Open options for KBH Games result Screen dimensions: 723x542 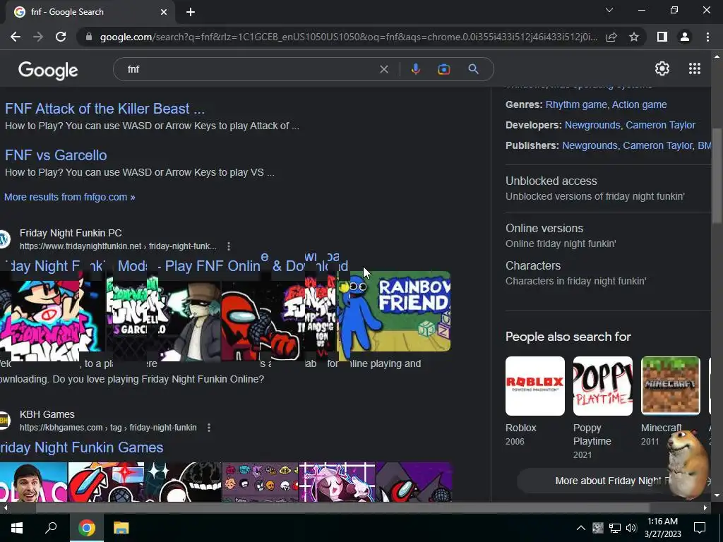(x=209, y=428)
